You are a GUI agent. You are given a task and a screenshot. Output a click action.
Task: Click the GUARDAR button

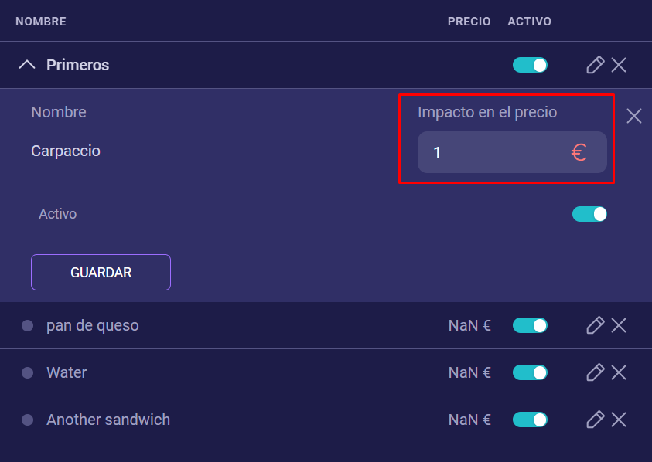[101, 272]
